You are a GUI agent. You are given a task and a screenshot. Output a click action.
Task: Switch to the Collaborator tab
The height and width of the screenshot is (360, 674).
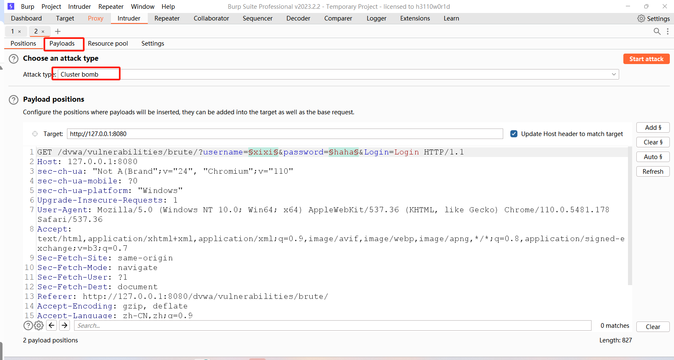[x=211, y=18]
